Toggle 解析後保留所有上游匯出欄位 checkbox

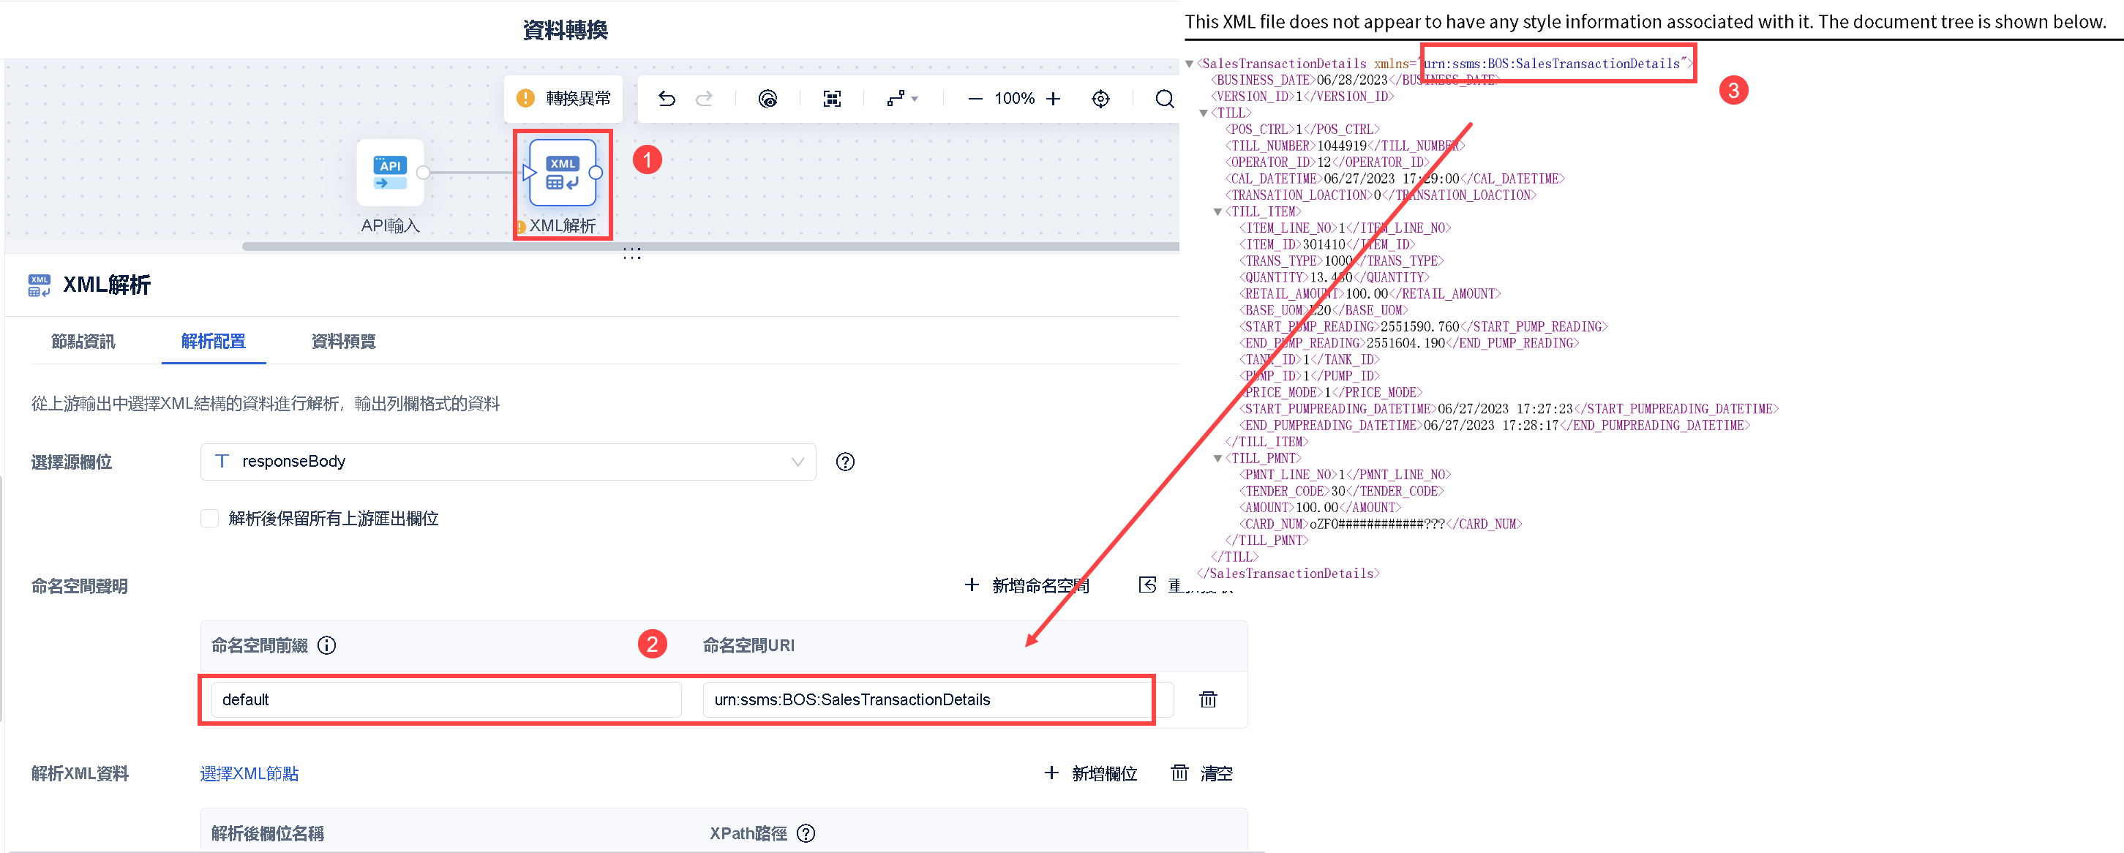click(x=209, y=519)
